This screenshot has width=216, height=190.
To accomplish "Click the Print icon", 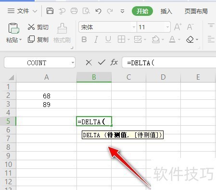I will pos(74,11).
